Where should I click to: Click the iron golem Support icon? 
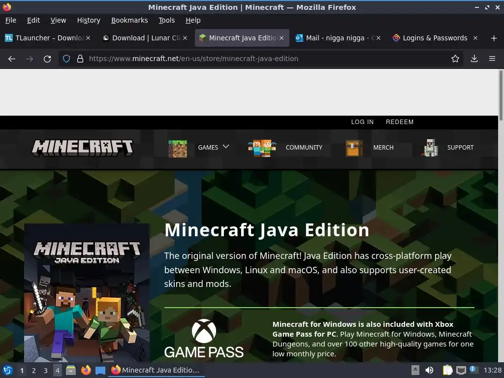coord(430,148)
